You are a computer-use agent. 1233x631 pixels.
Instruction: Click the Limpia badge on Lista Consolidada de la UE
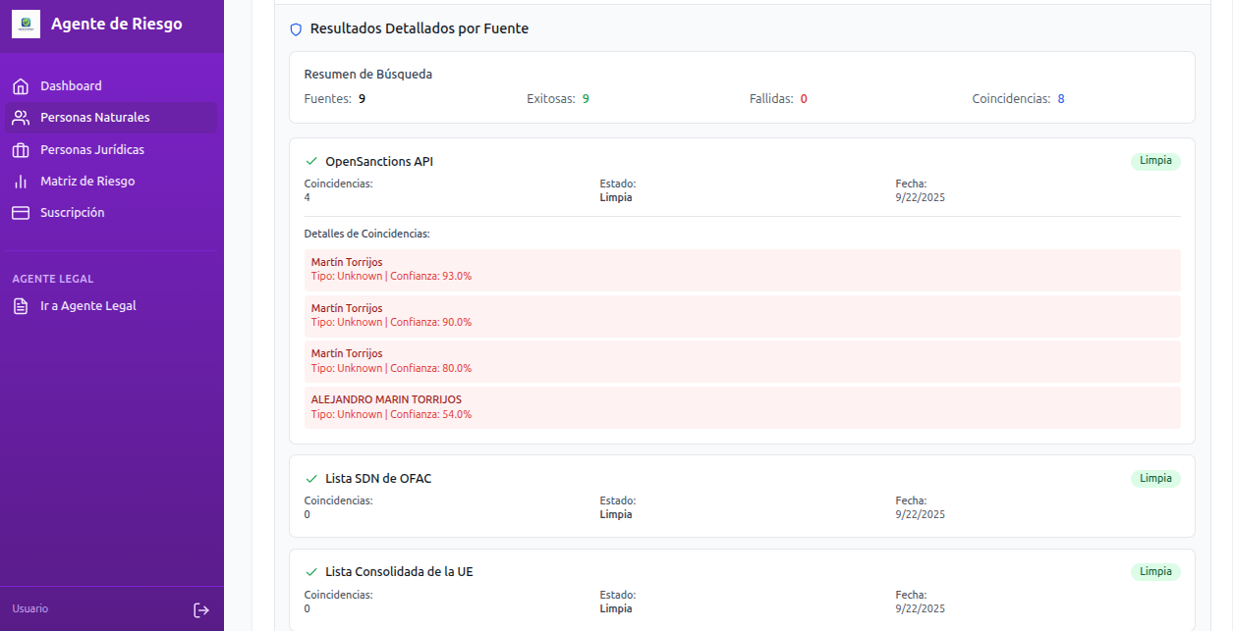point(1155,571)
